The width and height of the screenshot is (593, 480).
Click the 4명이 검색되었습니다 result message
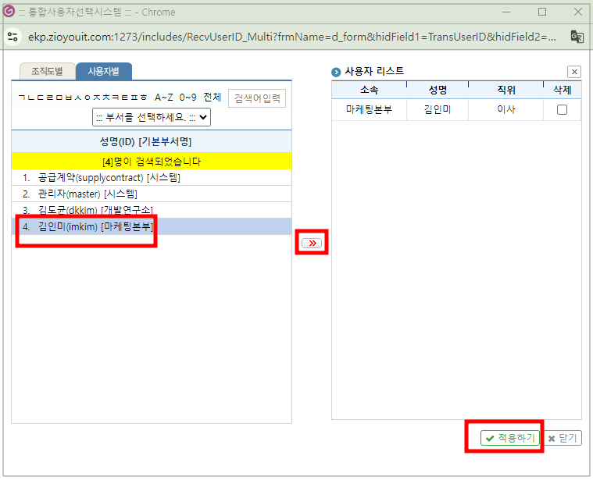[152, 162]
